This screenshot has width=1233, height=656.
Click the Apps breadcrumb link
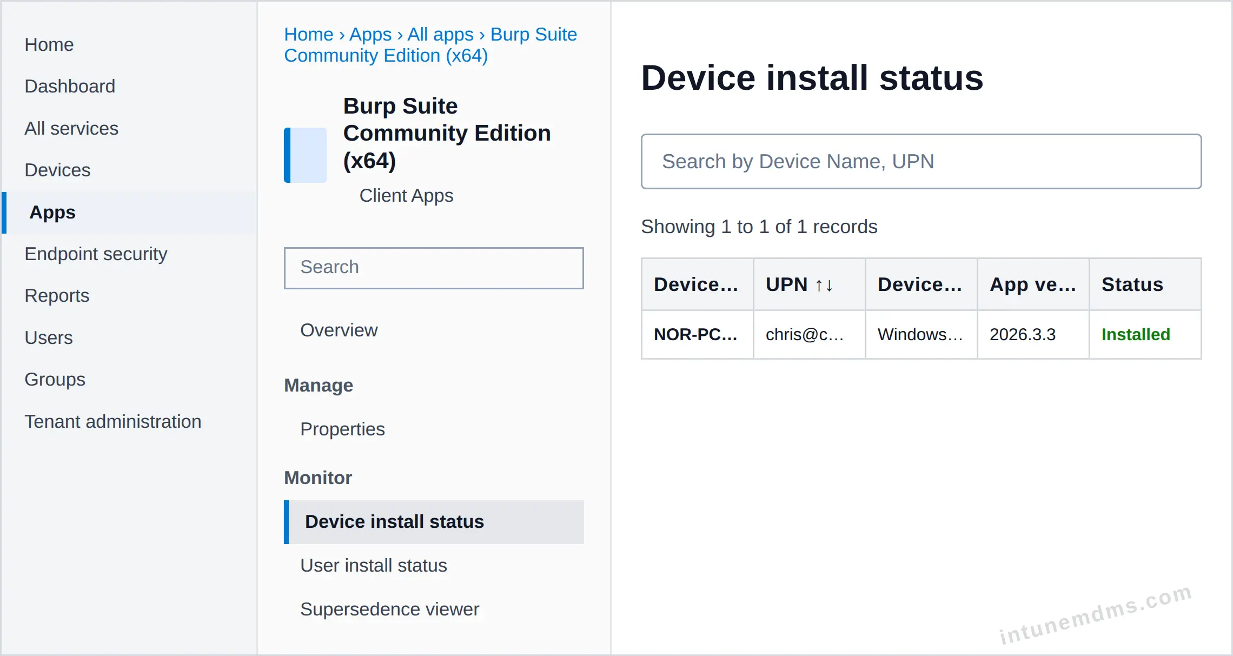[370, 34]
